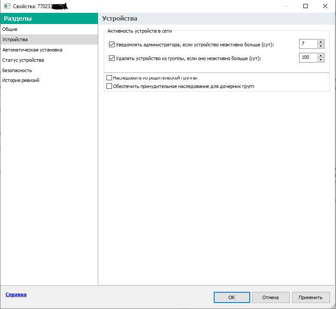336x309 pixels.
Task: Increase removal days value with up arrow
Action: tap(321, 55)
